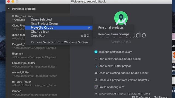Click the Android Studio logo
The height and width of the screenshot is (98, 175).
coord(121,18)
